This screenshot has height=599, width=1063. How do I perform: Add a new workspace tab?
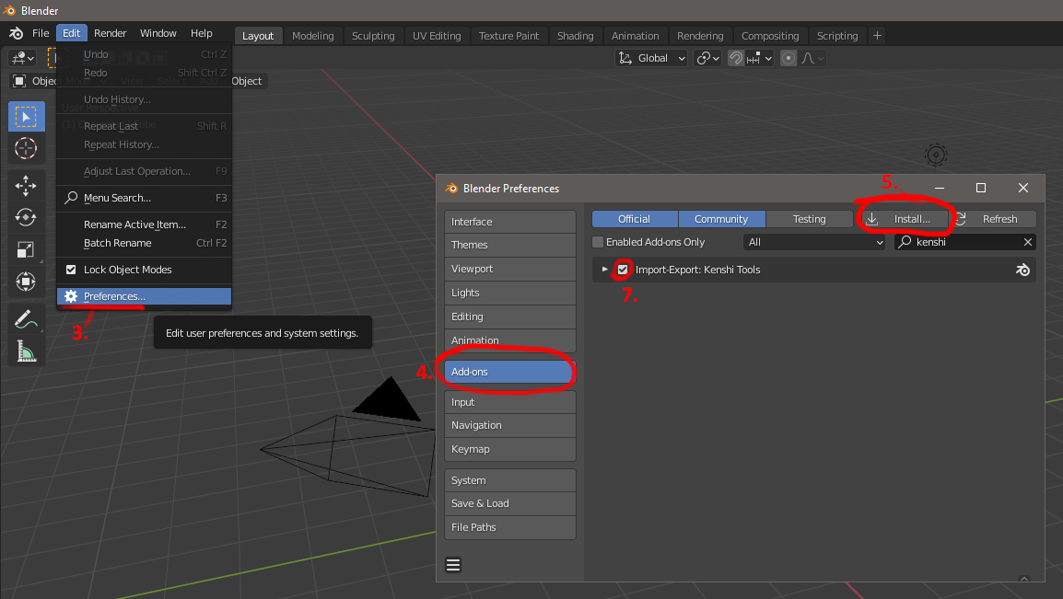(877, 35)
